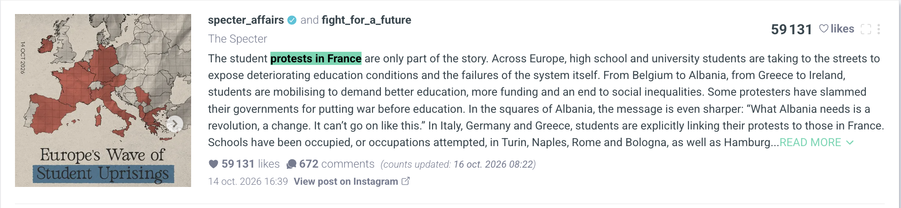Click the external link icon after Instagram
Viewport: 901px width, 208px height.
tap(406, 181)
